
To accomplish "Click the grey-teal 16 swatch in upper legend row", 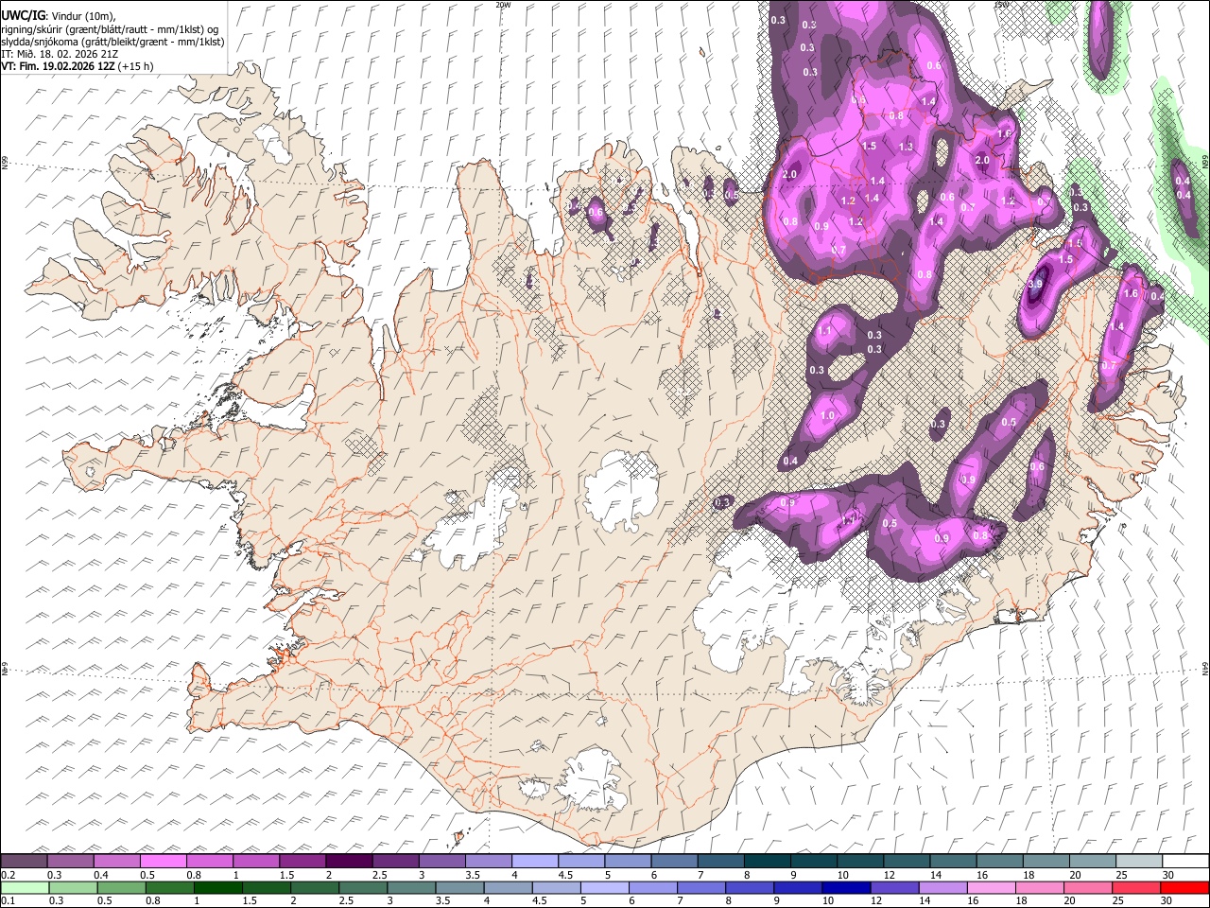I will [x=999, y=862].
